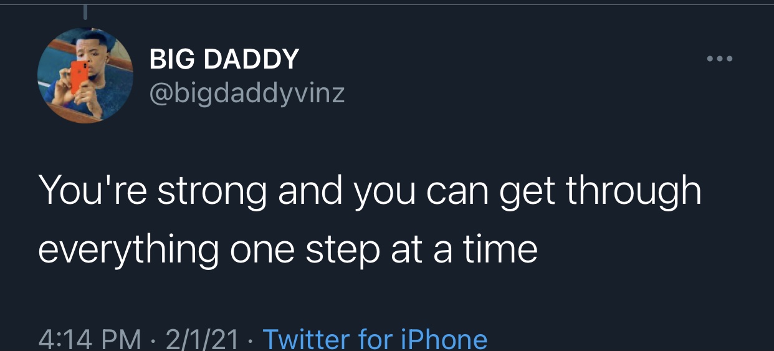Click the @bigdaddyvinz handle
This screenshot has height=351, width=774.
click(x=247, y=94)
